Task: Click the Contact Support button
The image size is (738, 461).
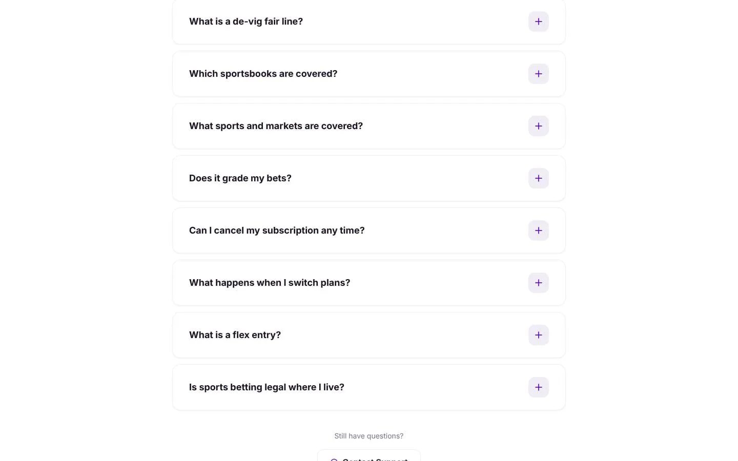Action: coord(369,456)
